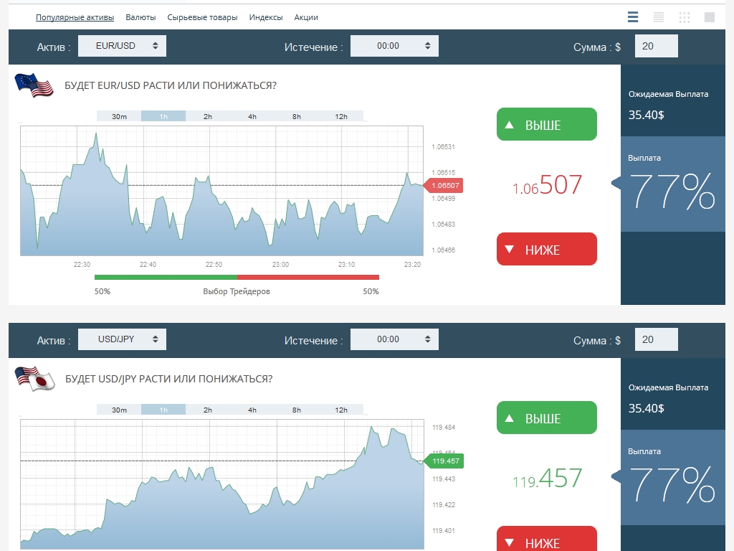
Task: Click the 1.06507 price marker on chart
Action: (445, 186)
